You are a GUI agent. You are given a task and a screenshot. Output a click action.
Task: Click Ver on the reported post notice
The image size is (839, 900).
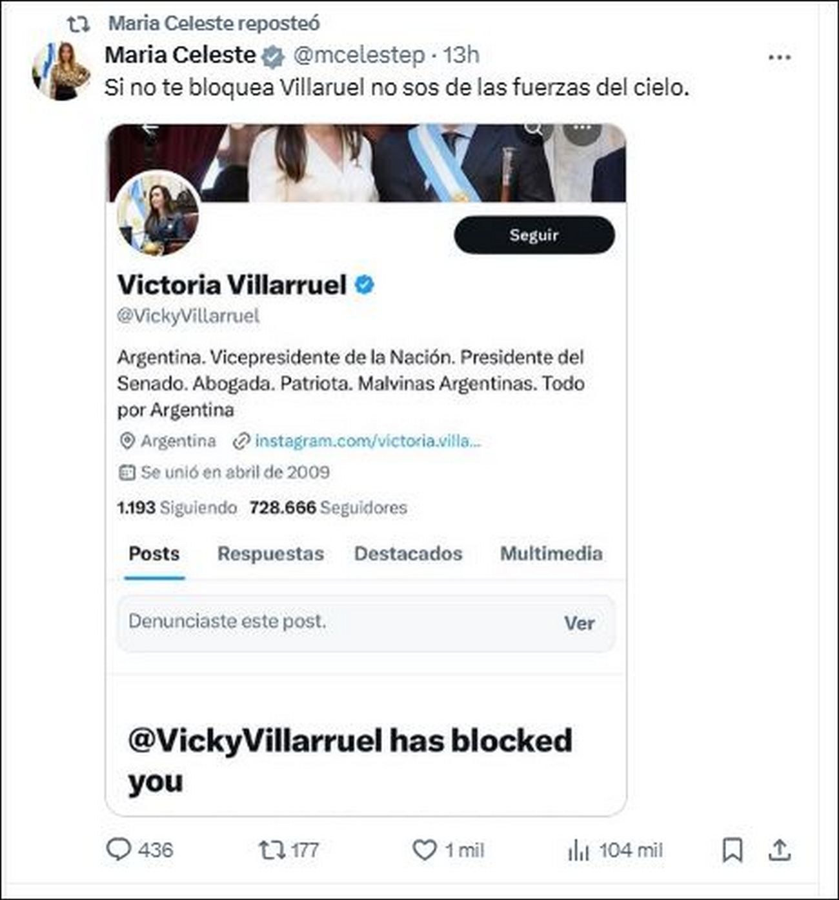coord(579,623)
